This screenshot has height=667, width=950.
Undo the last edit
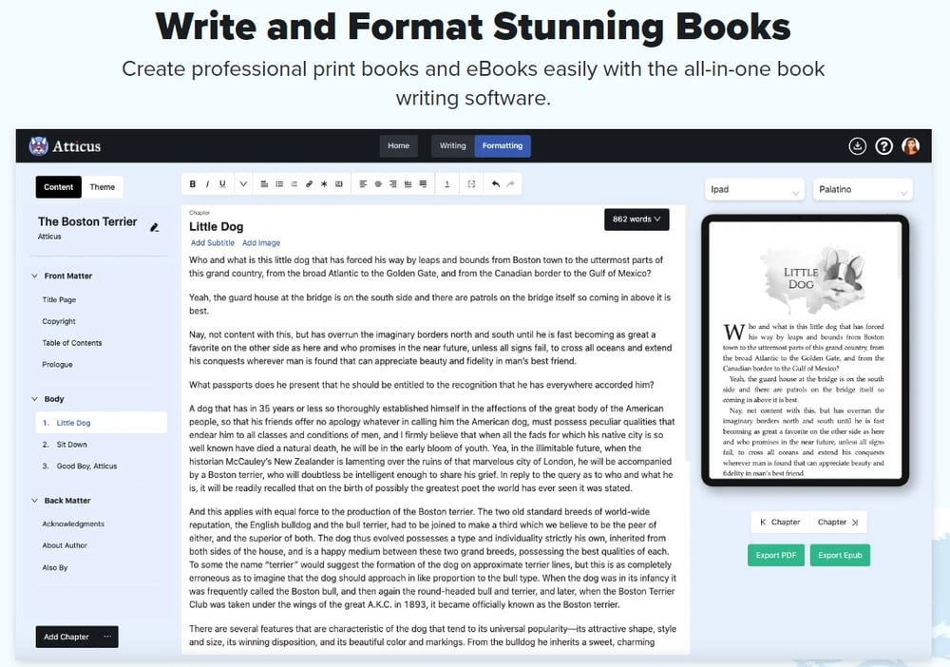496,184
